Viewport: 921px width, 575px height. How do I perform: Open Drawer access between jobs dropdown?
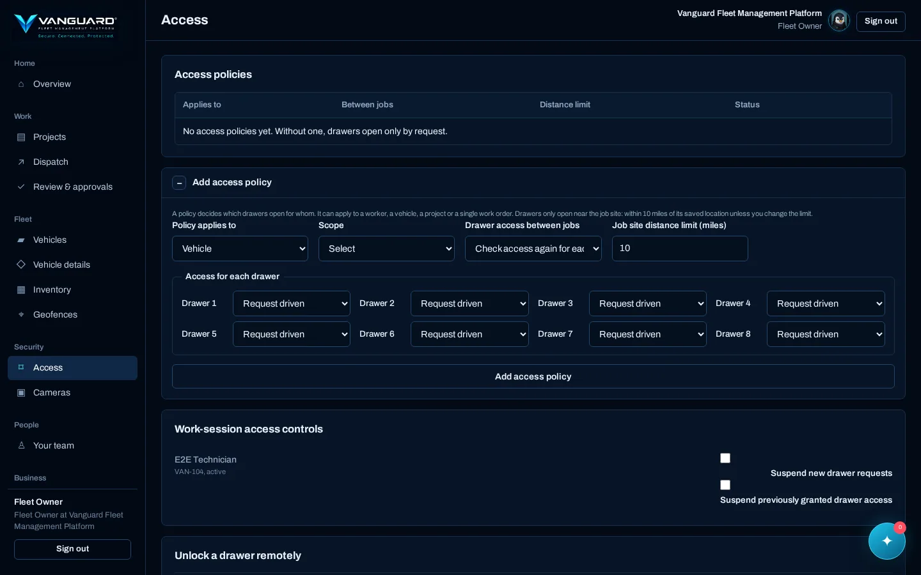[x=533, y=249]
